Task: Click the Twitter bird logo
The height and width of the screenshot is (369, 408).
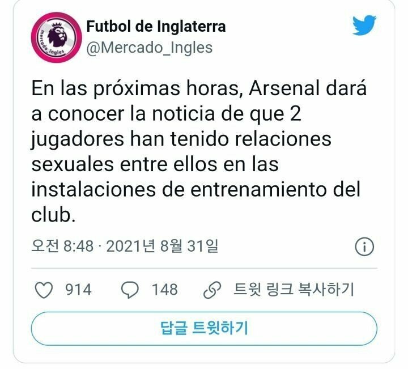Action: pyautogui.click(x=364, y=25)
